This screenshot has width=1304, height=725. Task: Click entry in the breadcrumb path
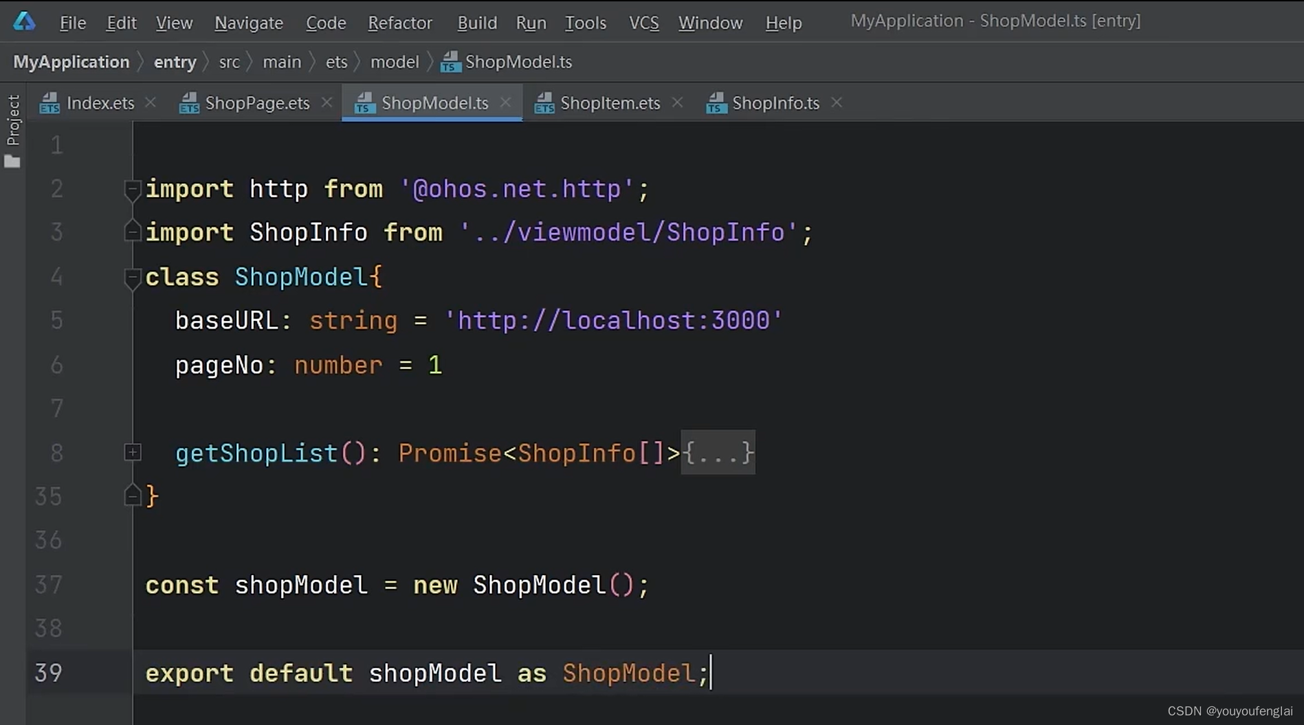pos(175,62)
